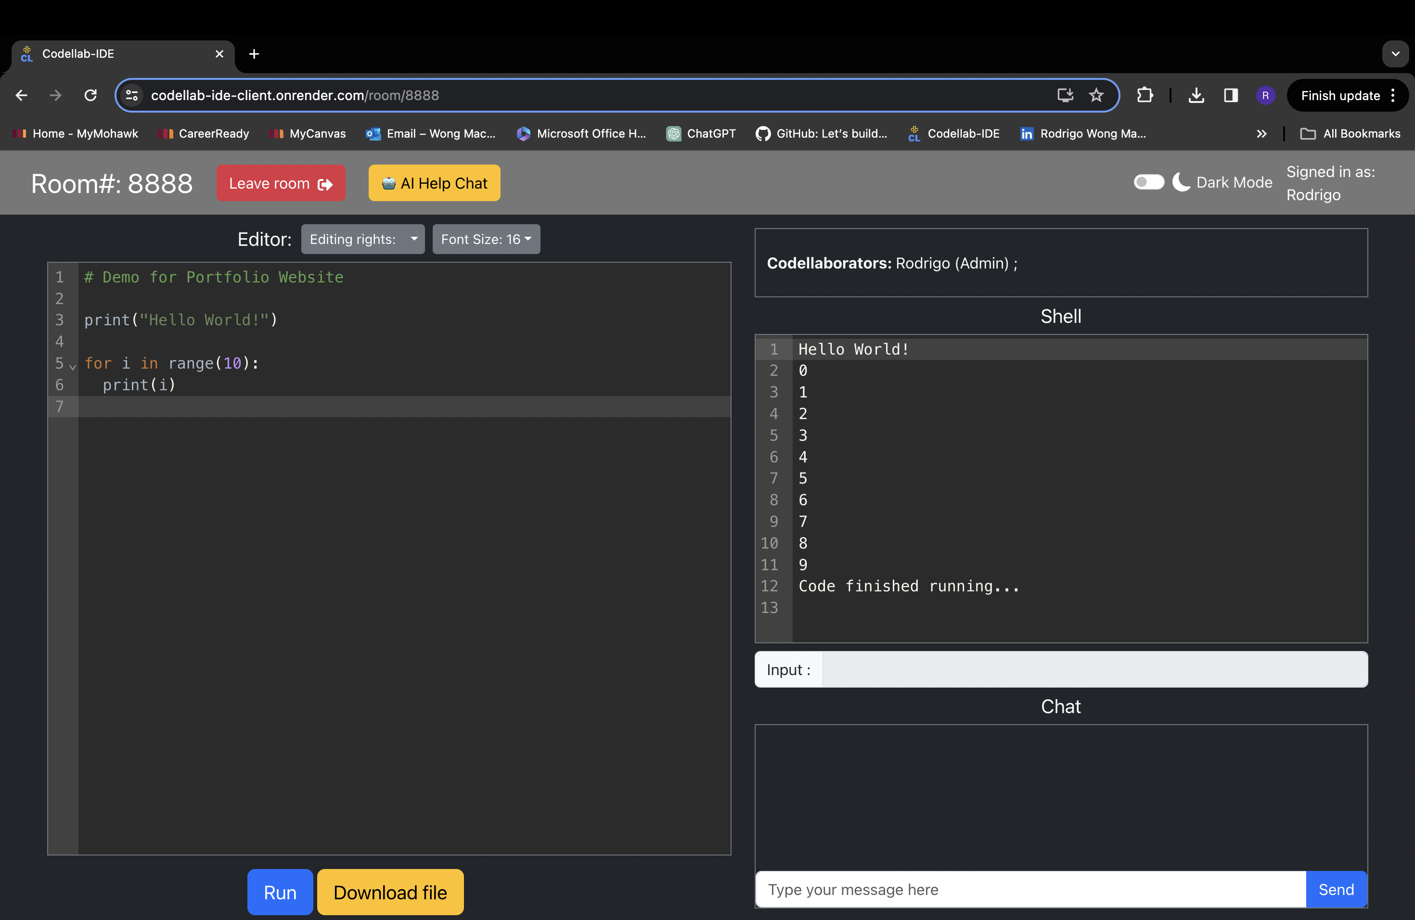Image resolution: width=1415 pixels, height=920 pixels.
Task: Expand the hidden bookmarks overflow chevron
Action: pyautogui.click(x=1261, y=134)
